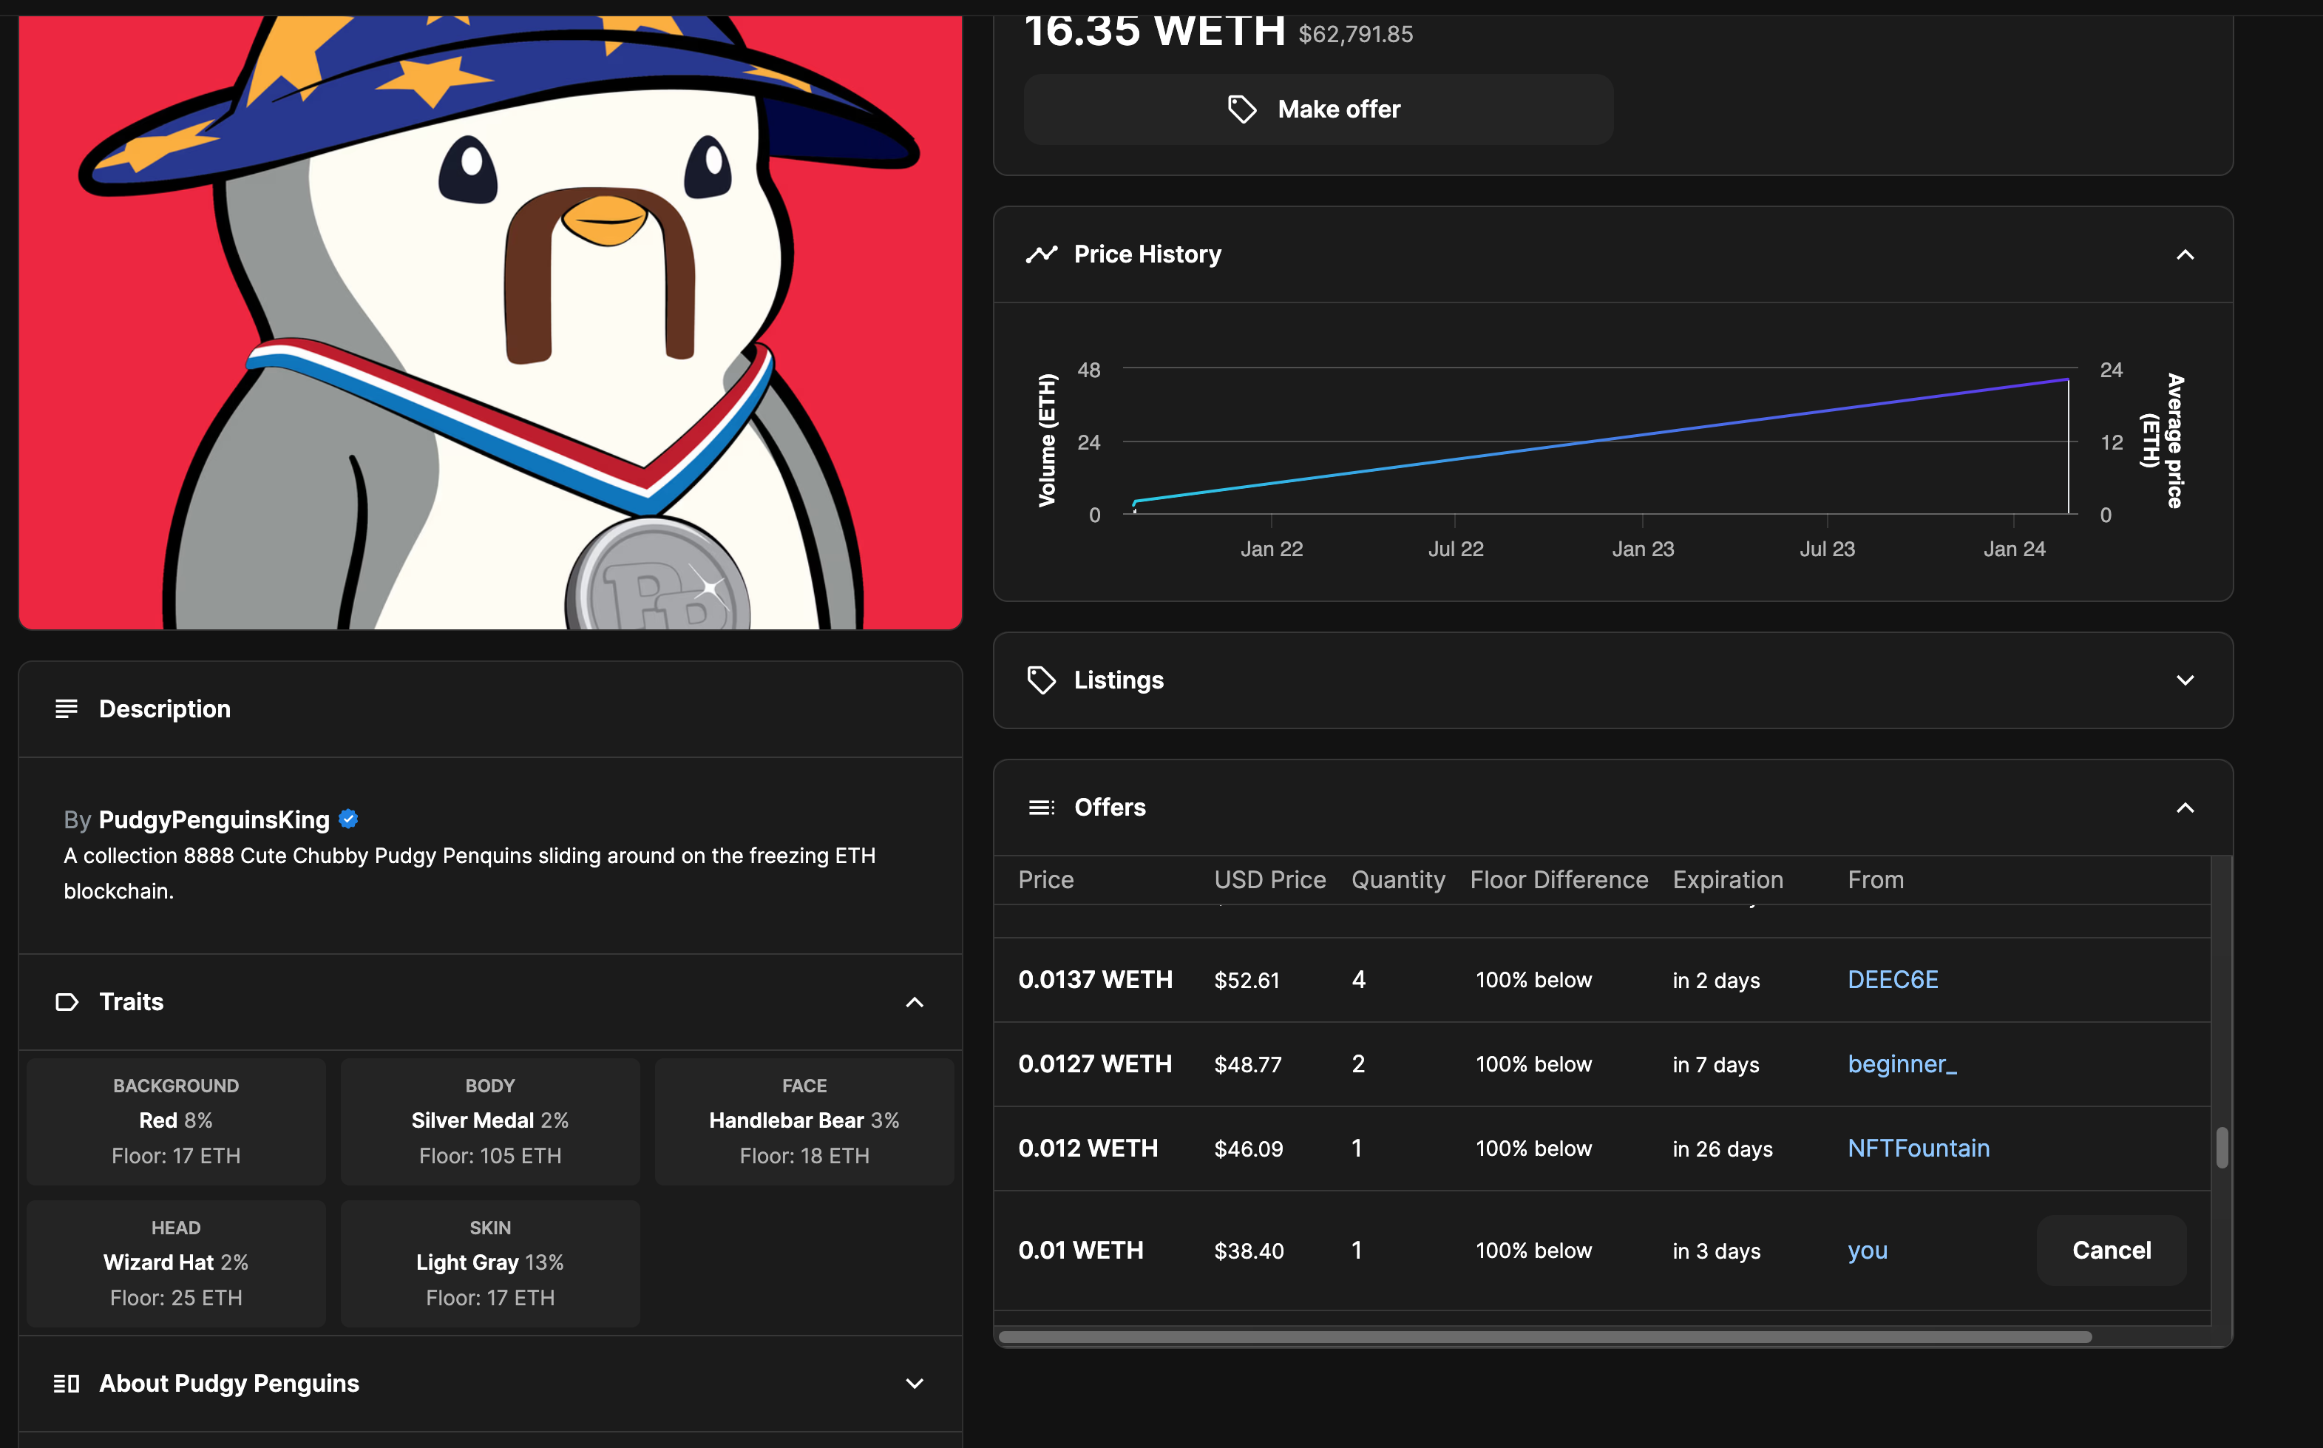Click the Traits label icon
2323x1448 pixels.
tap(66, 1002)
